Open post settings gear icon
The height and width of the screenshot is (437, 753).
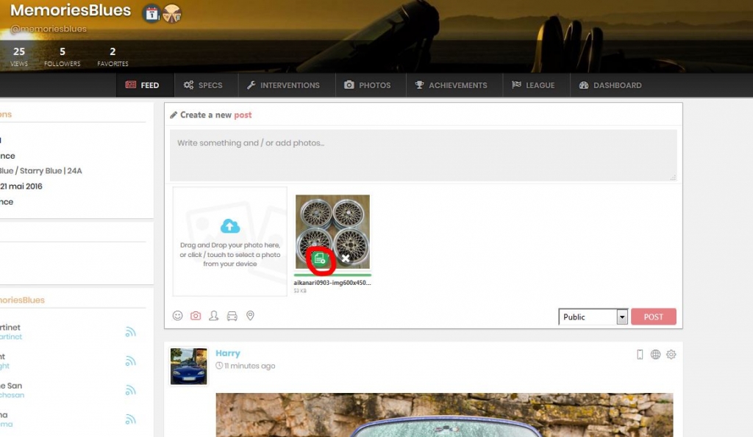tap(671, 355)
